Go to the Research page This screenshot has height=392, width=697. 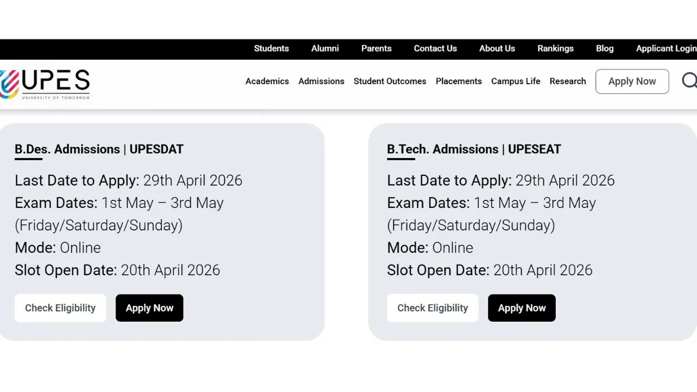567,81
